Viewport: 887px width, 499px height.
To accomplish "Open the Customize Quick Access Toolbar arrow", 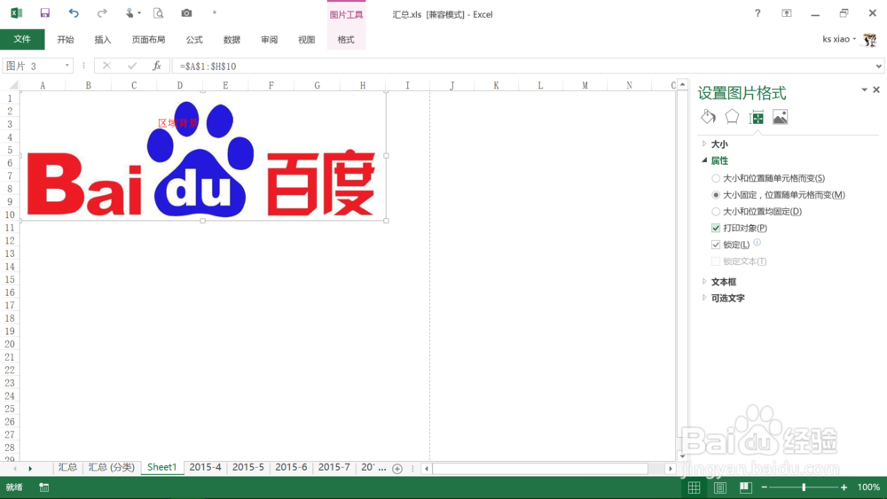I will tap(215, 12).
